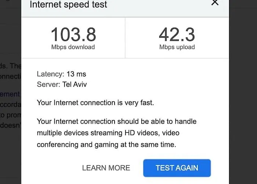Click the Internet speed test title
Viewport: 257px width, 184px height.
pos(68,5)
